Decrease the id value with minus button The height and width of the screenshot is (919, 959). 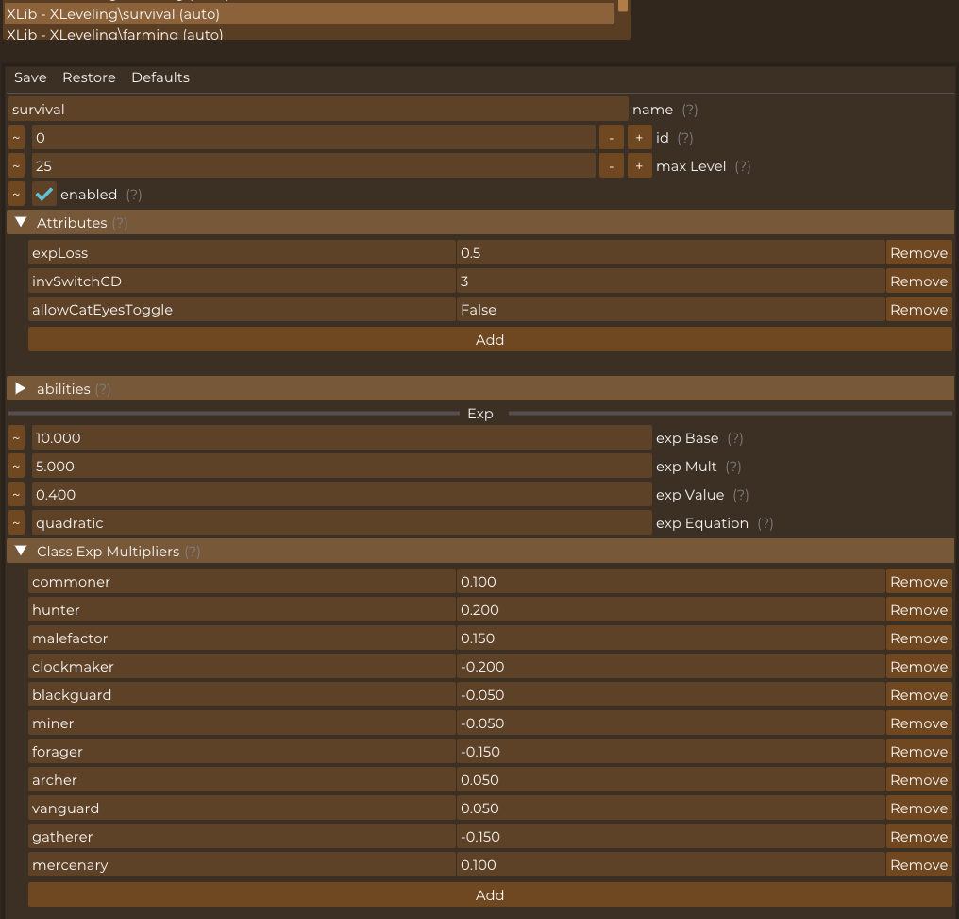[x=611, y=138]
